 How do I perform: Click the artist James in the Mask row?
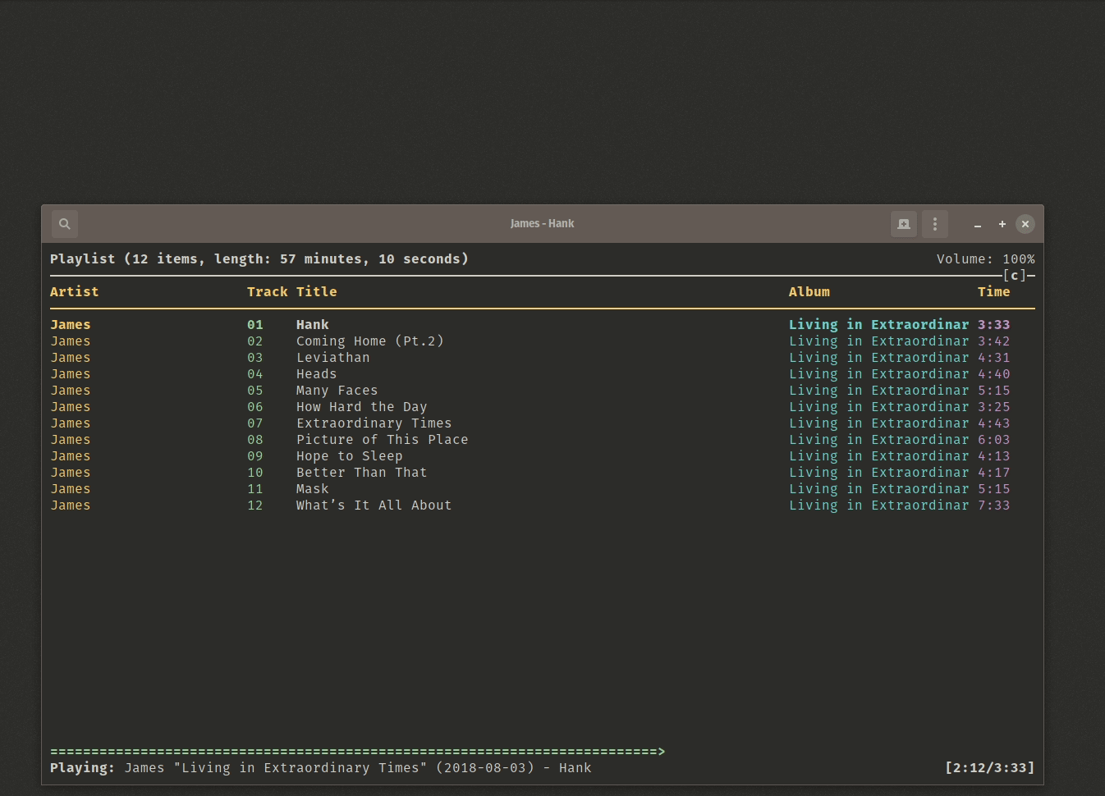[x=71, y=489]
